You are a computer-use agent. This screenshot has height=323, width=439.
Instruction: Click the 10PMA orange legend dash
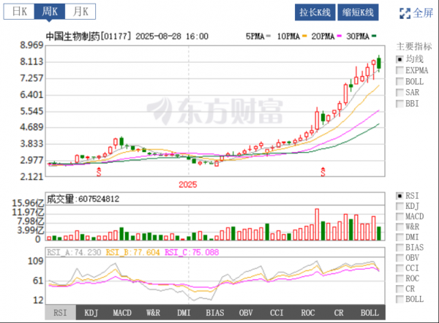coord(304,36)
